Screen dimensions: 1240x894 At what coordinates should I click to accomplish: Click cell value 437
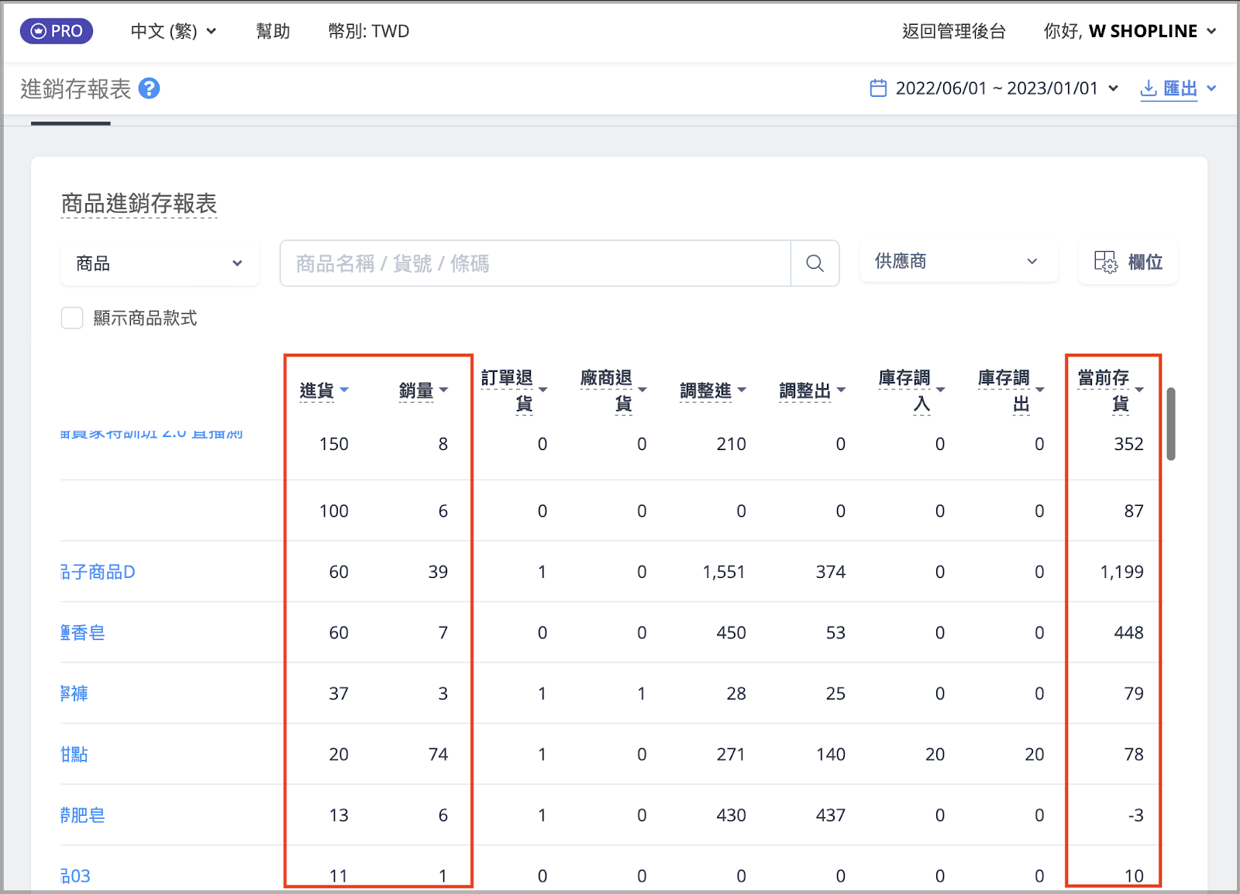[831, 815]
